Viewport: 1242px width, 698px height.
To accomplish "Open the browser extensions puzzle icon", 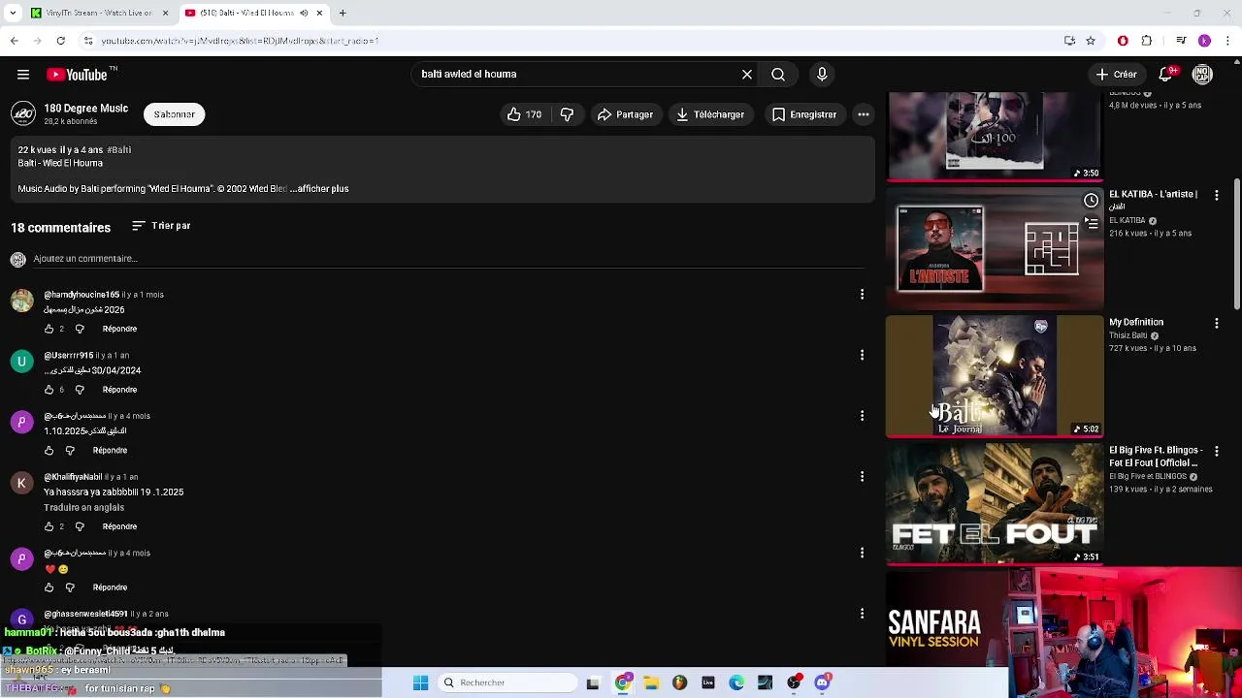I will coord(1147,41).
